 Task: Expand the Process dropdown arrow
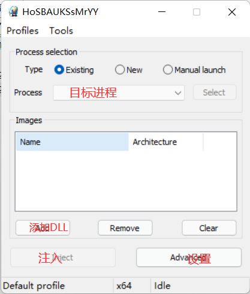coord(177,93)
